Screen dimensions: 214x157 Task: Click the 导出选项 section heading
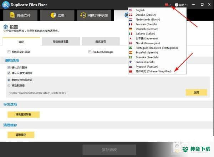click(10, 104)
